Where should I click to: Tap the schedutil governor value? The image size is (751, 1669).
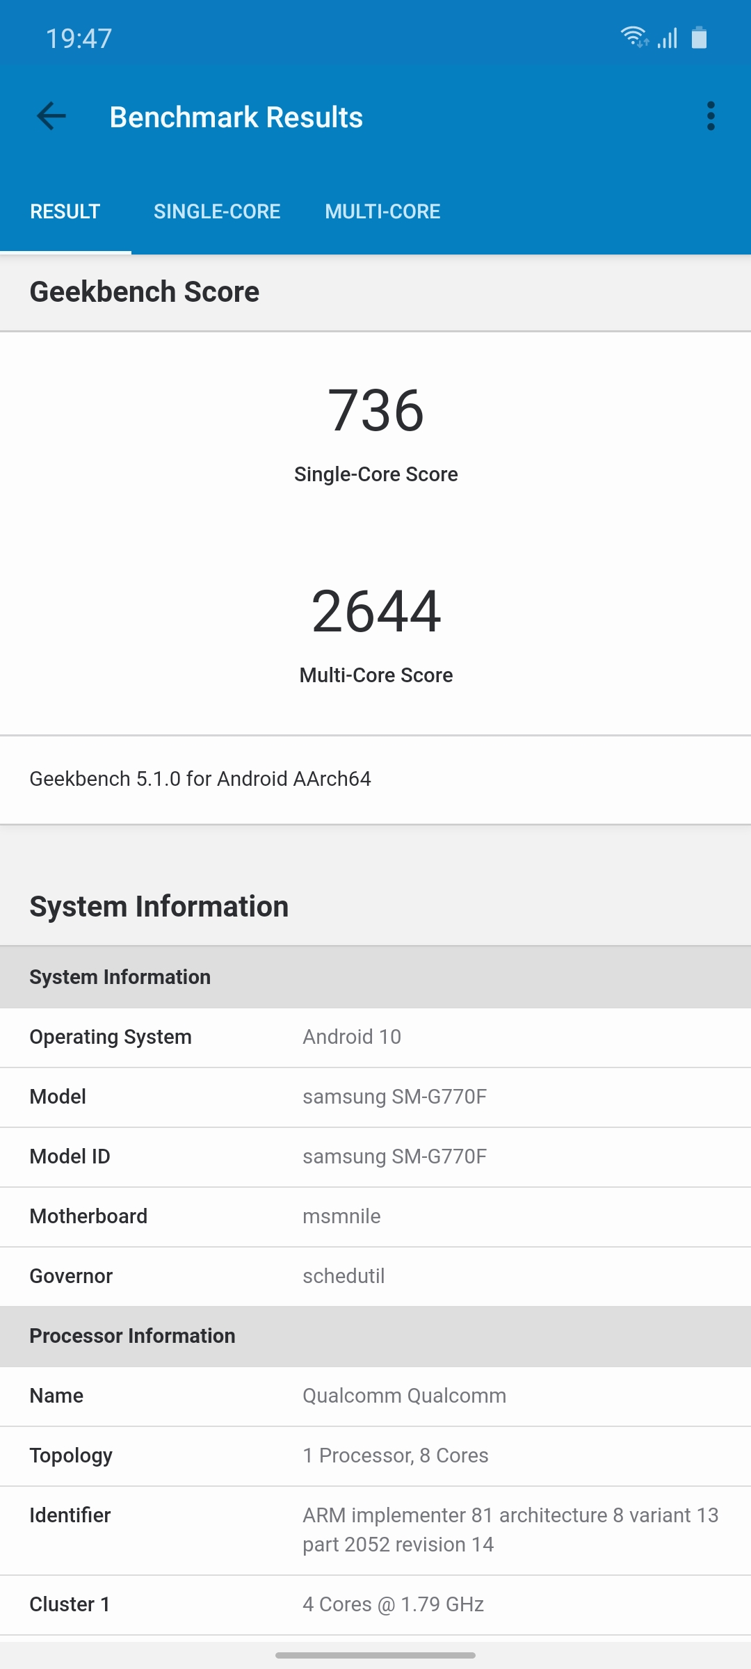click(x=344, y=1276)
